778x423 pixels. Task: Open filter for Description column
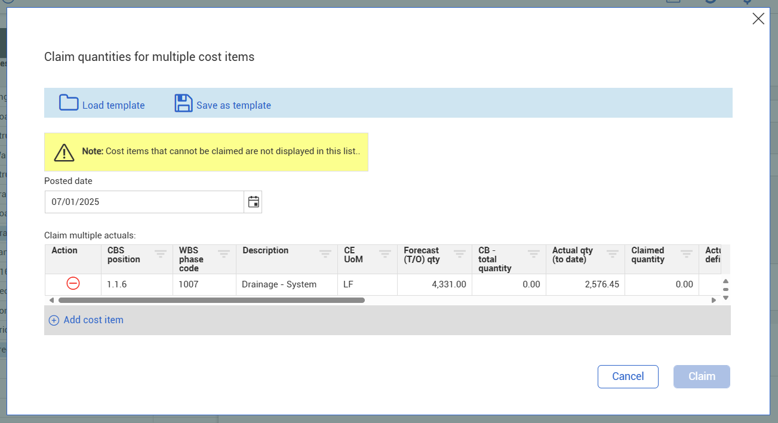[325, 253]
